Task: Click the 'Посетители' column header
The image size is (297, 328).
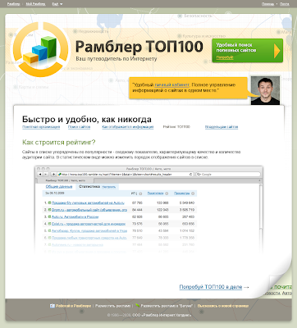Action: (155, 194)
